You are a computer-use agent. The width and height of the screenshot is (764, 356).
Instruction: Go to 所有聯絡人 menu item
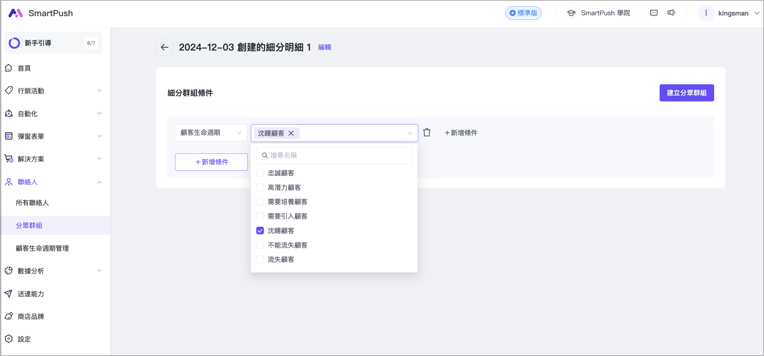pos(32,202)
